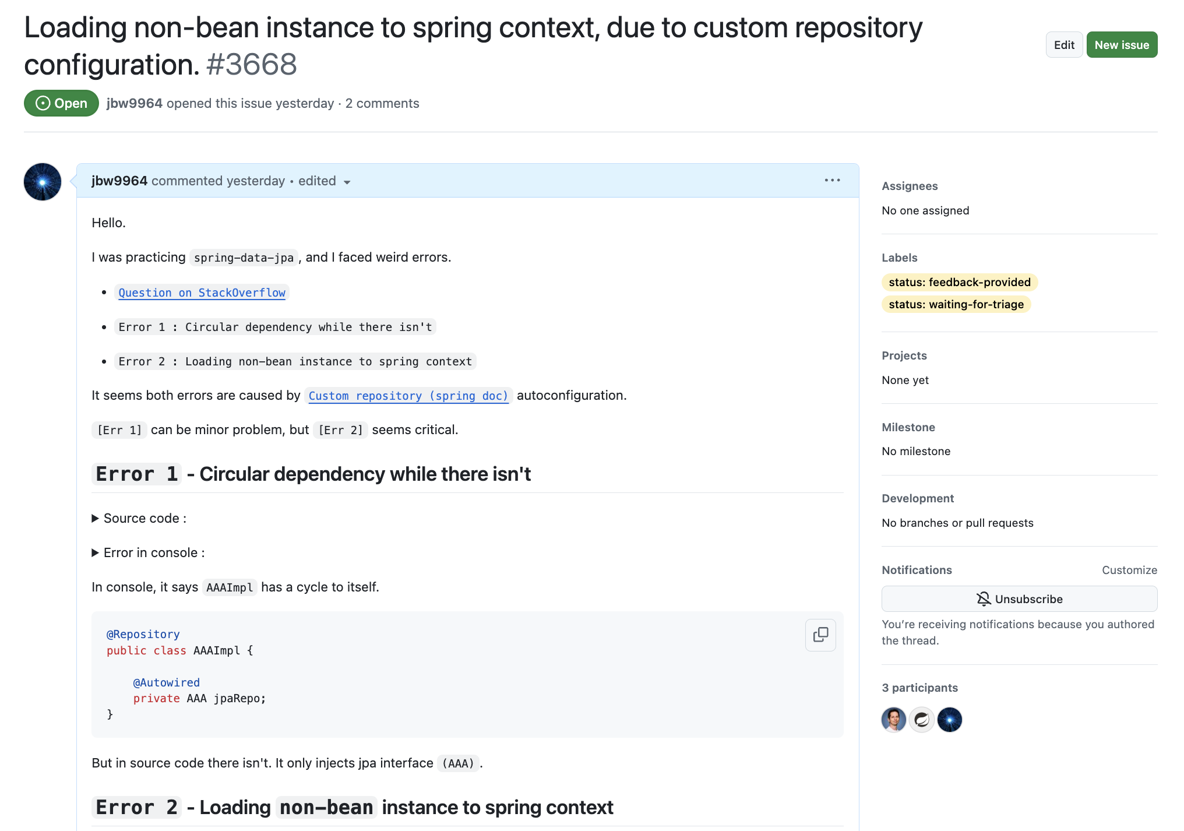Click the Open issue status badge
Image resolution: width=1184 pixels, height=831 pixels.
(x=61, y=103)
